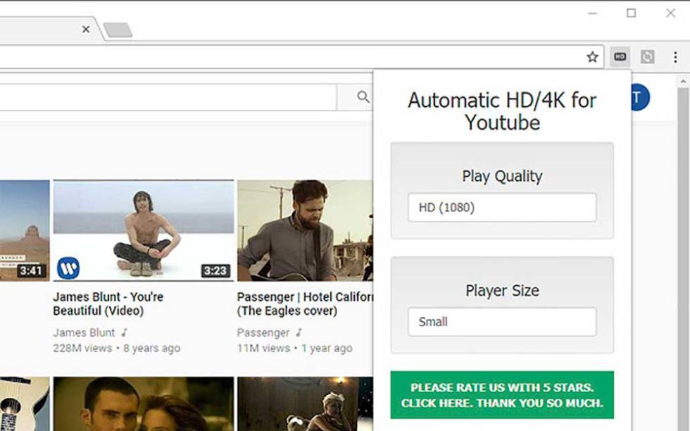Click the page vertical scrollbar up arrow

point(683,82)
